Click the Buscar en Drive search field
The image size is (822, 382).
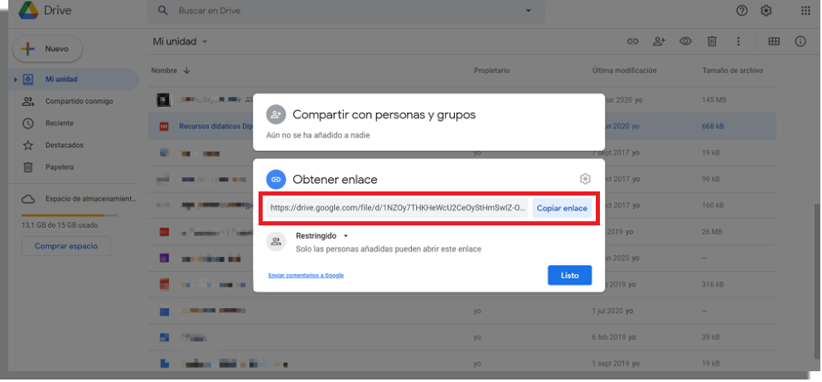(346, 11)
